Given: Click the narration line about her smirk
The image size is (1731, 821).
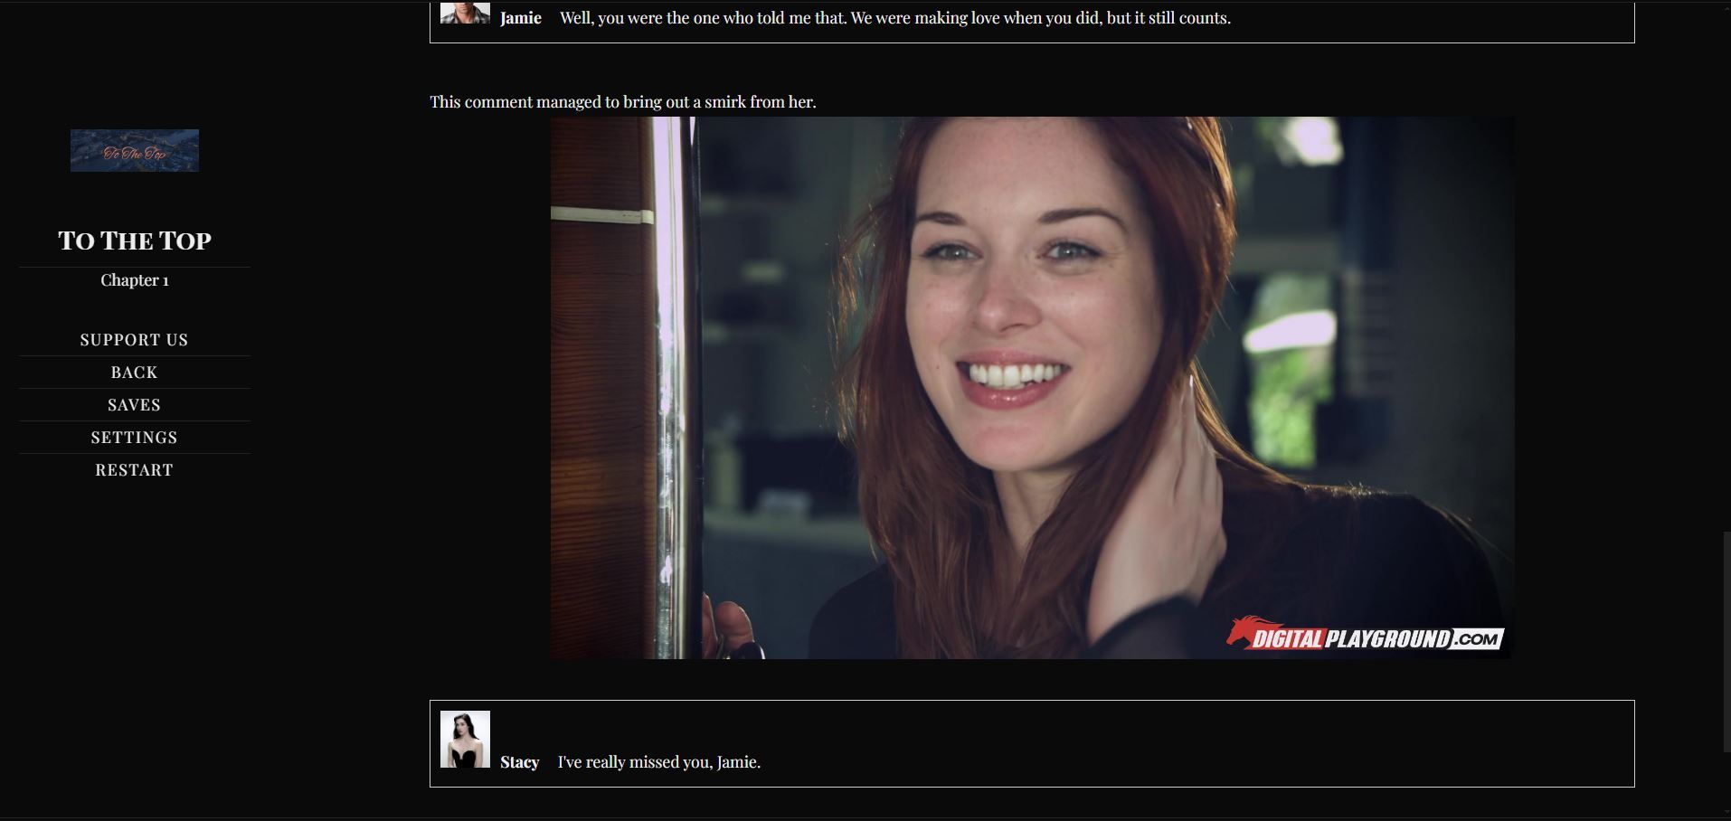Looking at the screenshot, I should point(622,102).
